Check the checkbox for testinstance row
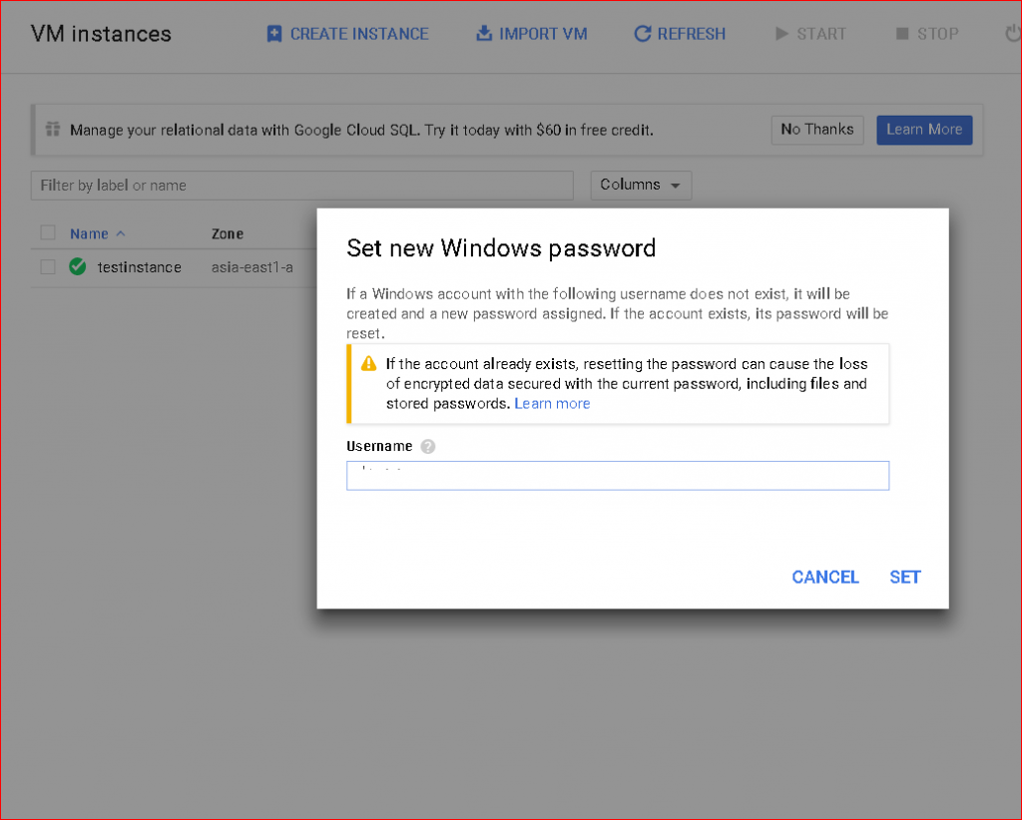This screenshot has width=1022, height=820. (47, 267)
